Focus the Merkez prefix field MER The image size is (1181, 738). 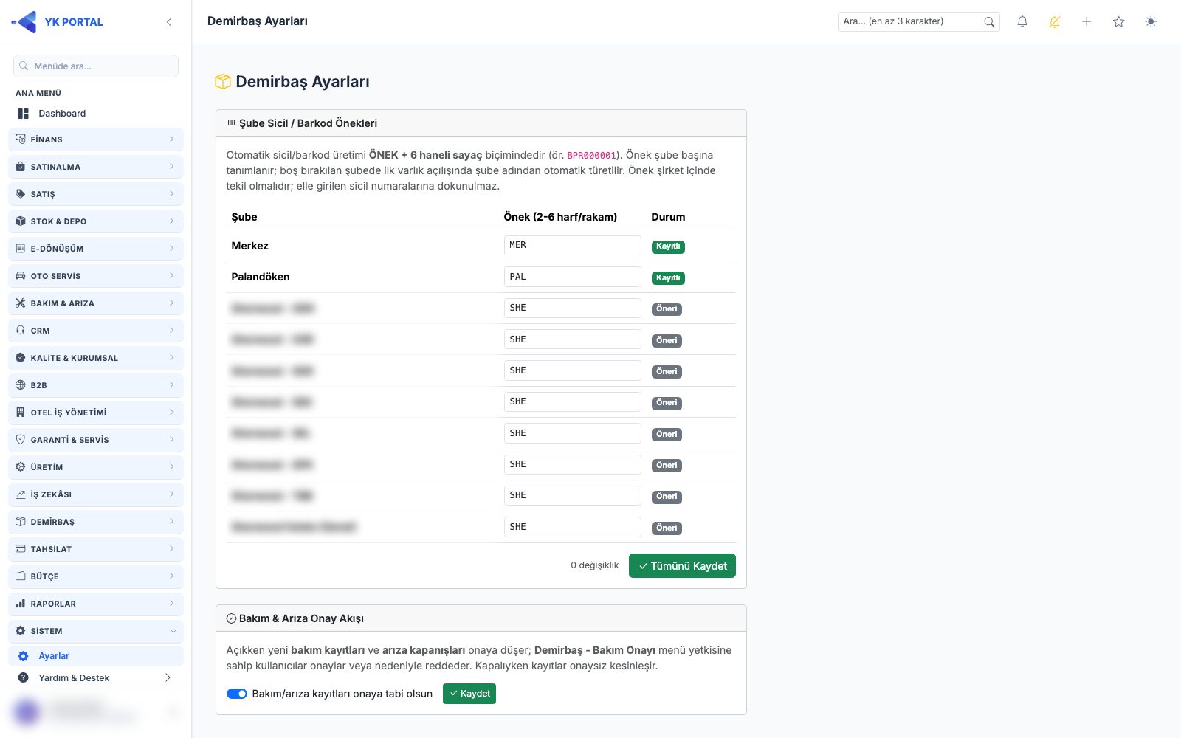[x=572, y=245]
